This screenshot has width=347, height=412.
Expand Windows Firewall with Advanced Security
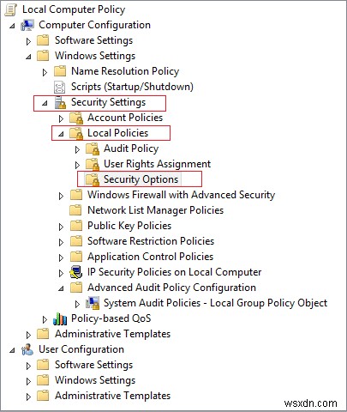tap(61, 196)
